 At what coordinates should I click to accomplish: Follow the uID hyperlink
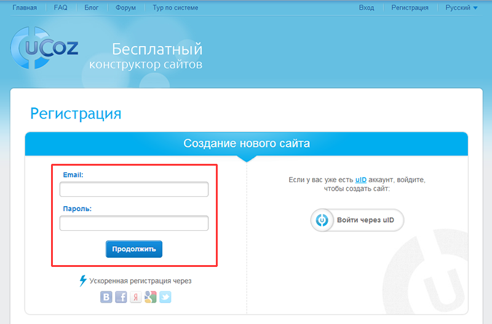(x=361, y=180)
